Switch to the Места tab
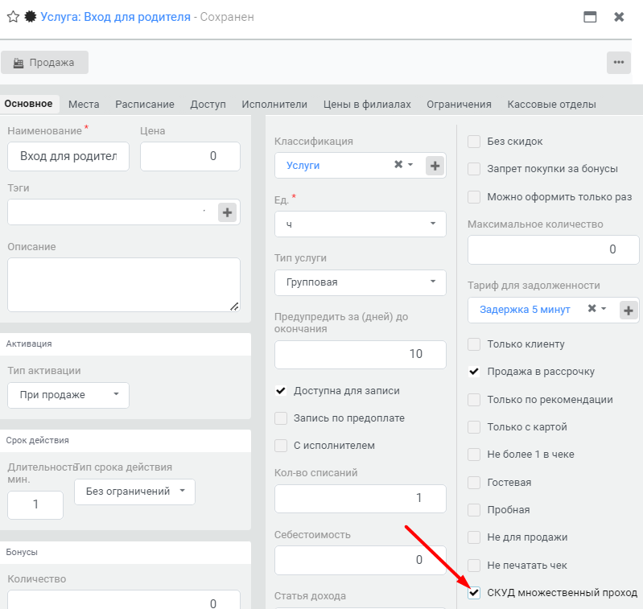 84,104
